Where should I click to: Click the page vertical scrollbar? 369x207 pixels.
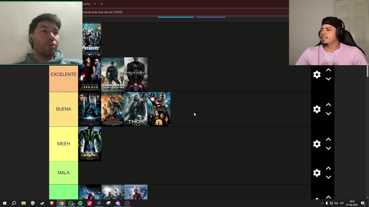pyautogui.click(x=367, y=71)
